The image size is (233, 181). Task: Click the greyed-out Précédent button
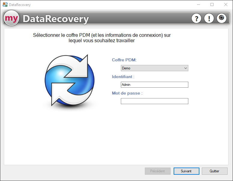click(x=157, y=171)
